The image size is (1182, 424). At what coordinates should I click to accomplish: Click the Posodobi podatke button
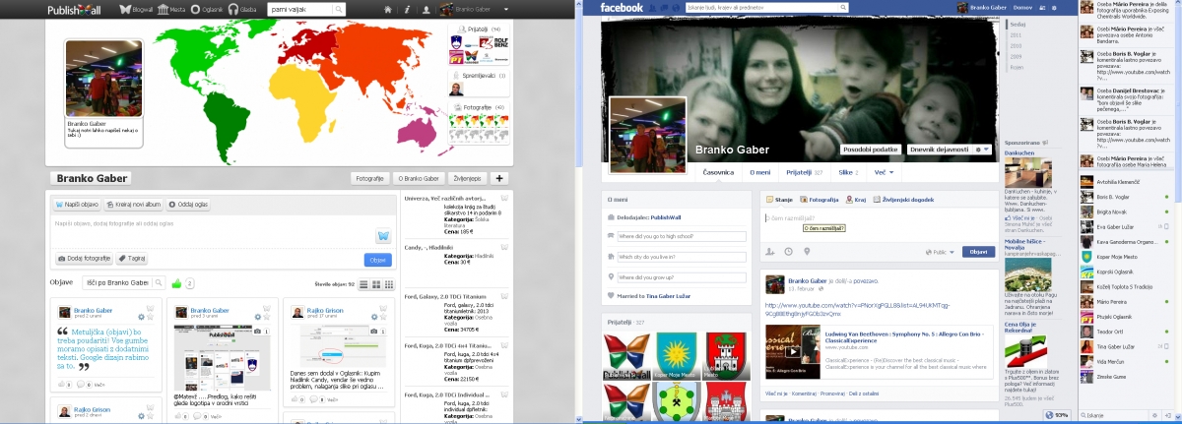coord(870,149)
